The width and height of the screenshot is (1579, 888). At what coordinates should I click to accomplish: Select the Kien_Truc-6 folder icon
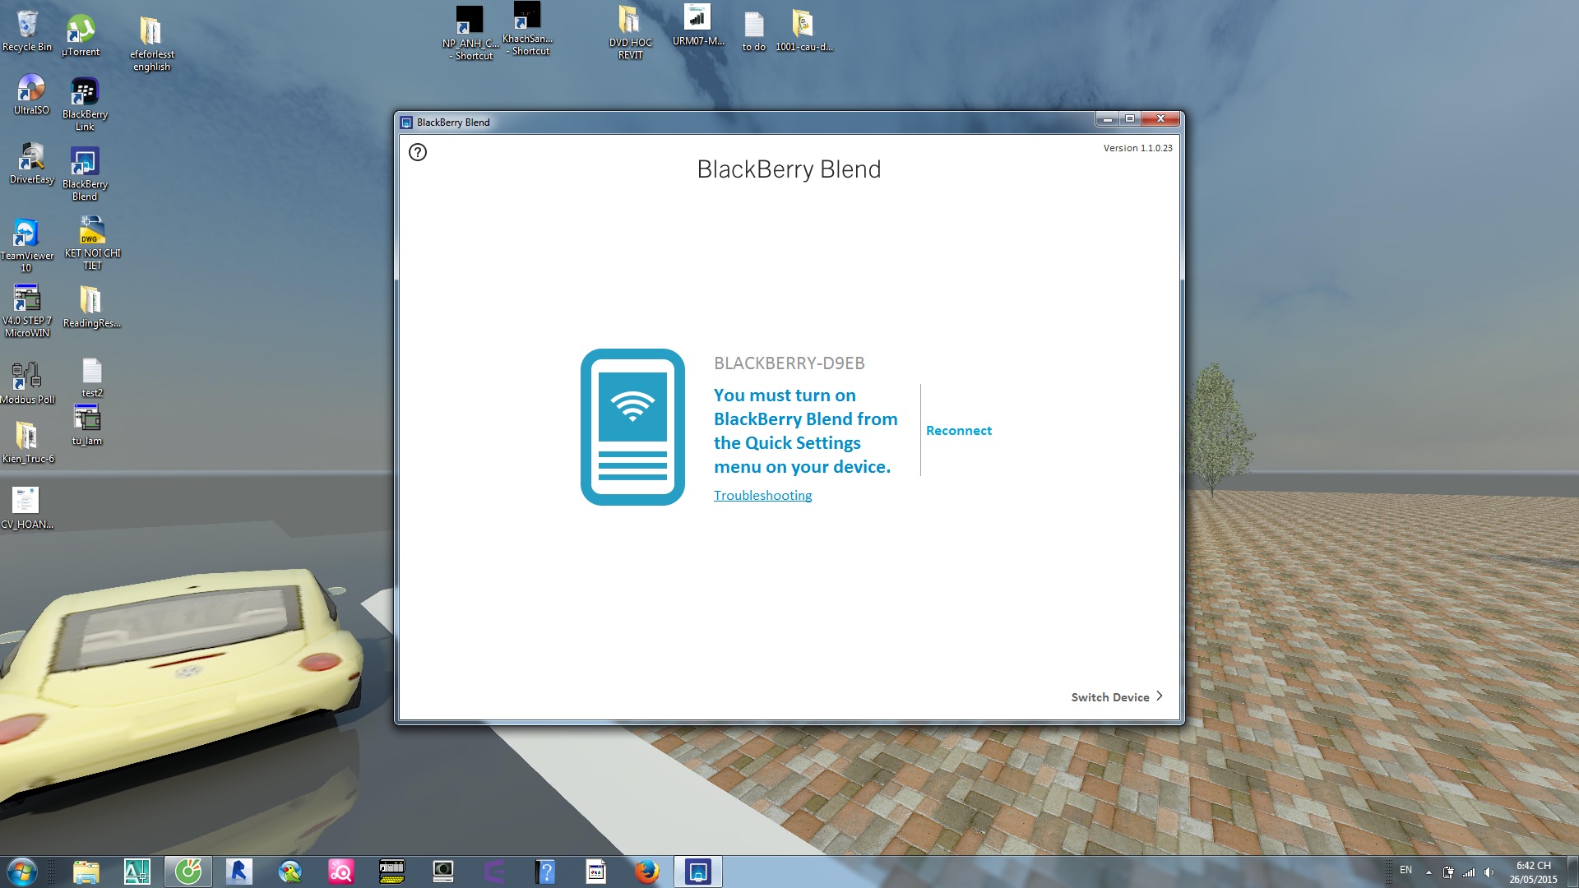(x=27, y=442)
